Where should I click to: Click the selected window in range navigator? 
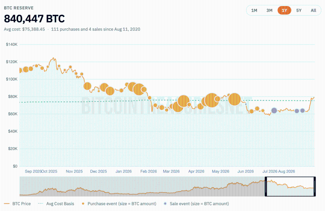tap(290, 186)
